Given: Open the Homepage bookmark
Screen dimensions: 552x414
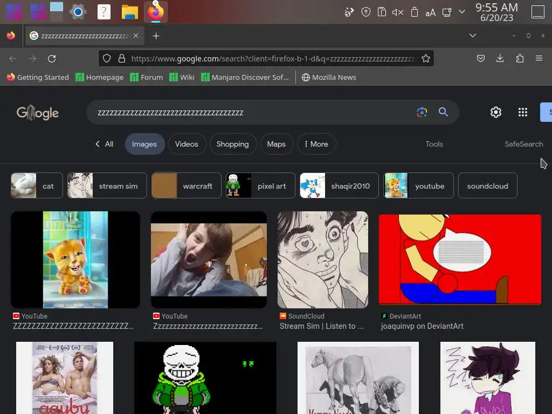Looking at the screenshot, I should (x=100, y=77).
